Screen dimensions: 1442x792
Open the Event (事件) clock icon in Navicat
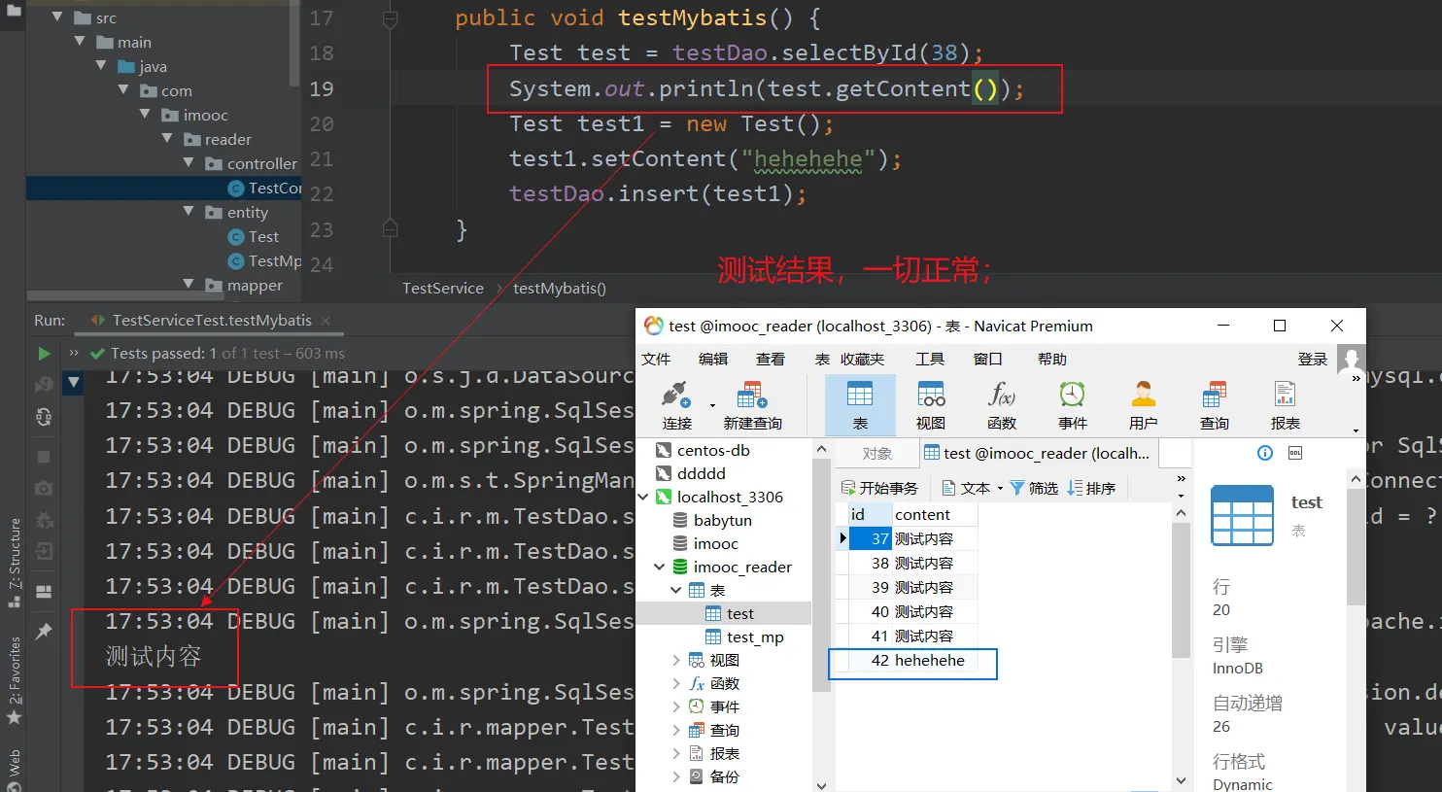coord(1073,405)
